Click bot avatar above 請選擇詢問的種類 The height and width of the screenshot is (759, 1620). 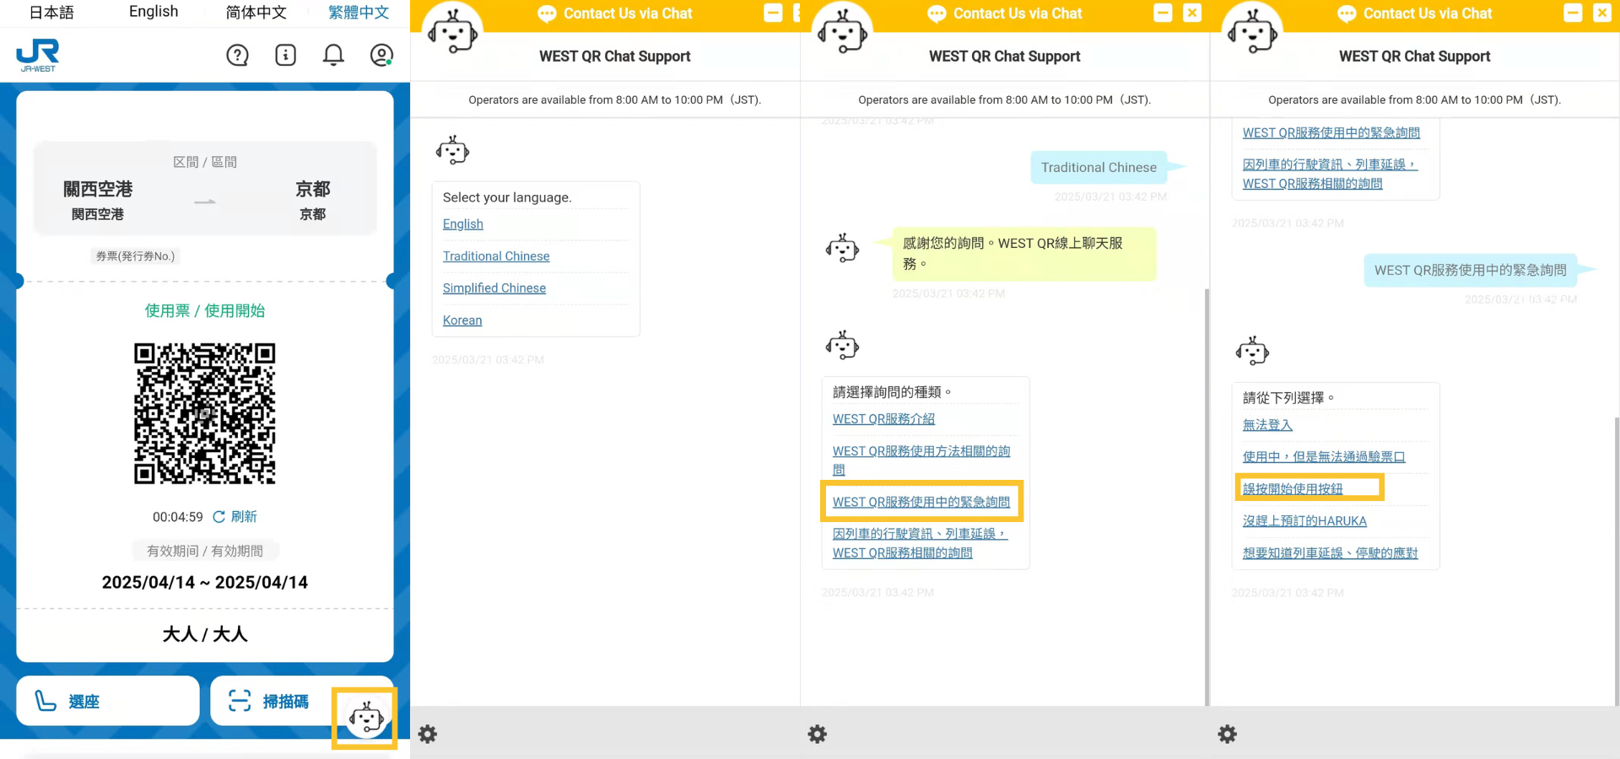click(x=842, y=346)
